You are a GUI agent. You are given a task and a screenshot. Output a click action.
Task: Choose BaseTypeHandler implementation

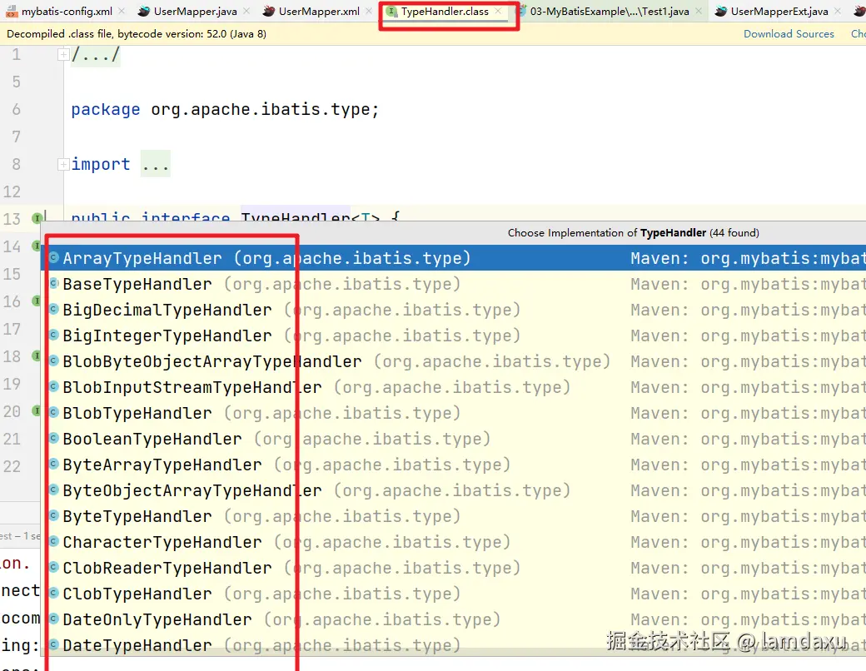point(454,284)
